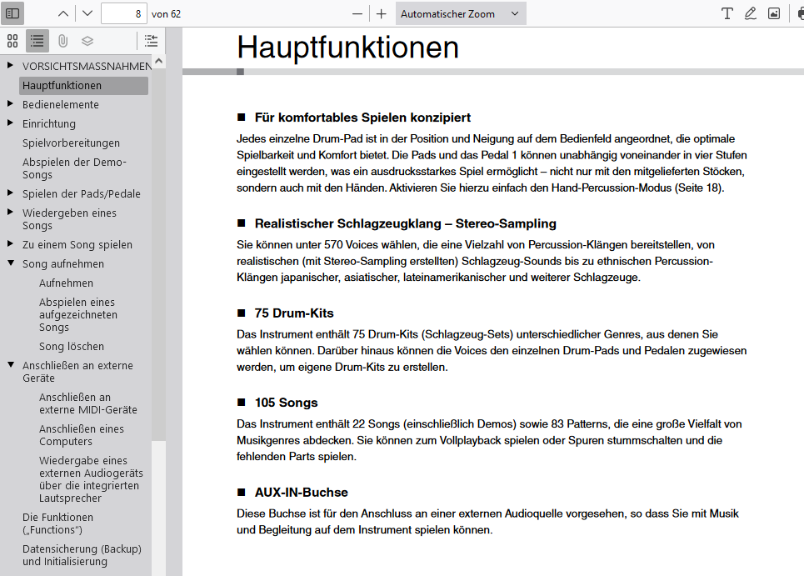The width and height of the screenshot is (804, 576).
Task: Click the Hauptfunktionen page heading
Action: [347, 48]
